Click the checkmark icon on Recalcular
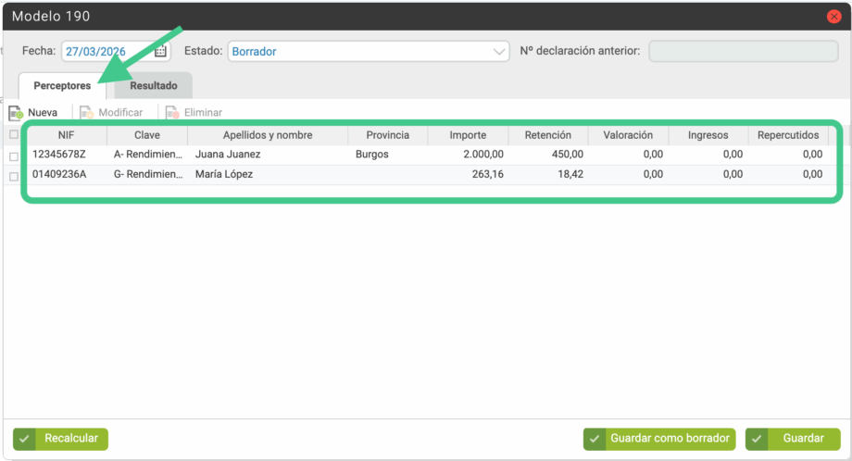This screenshot has height=461, width=852. coord(25,439)
